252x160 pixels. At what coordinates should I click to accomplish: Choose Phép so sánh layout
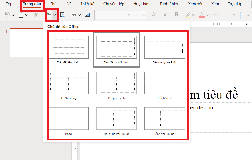pos(116,86)
